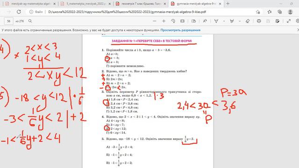Dismiss the restricted permissions notification bar

click(298, 30)
